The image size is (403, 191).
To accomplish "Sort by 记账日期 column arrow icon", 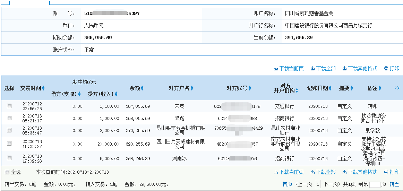I will pyautogui.click(x=330, y=89).
